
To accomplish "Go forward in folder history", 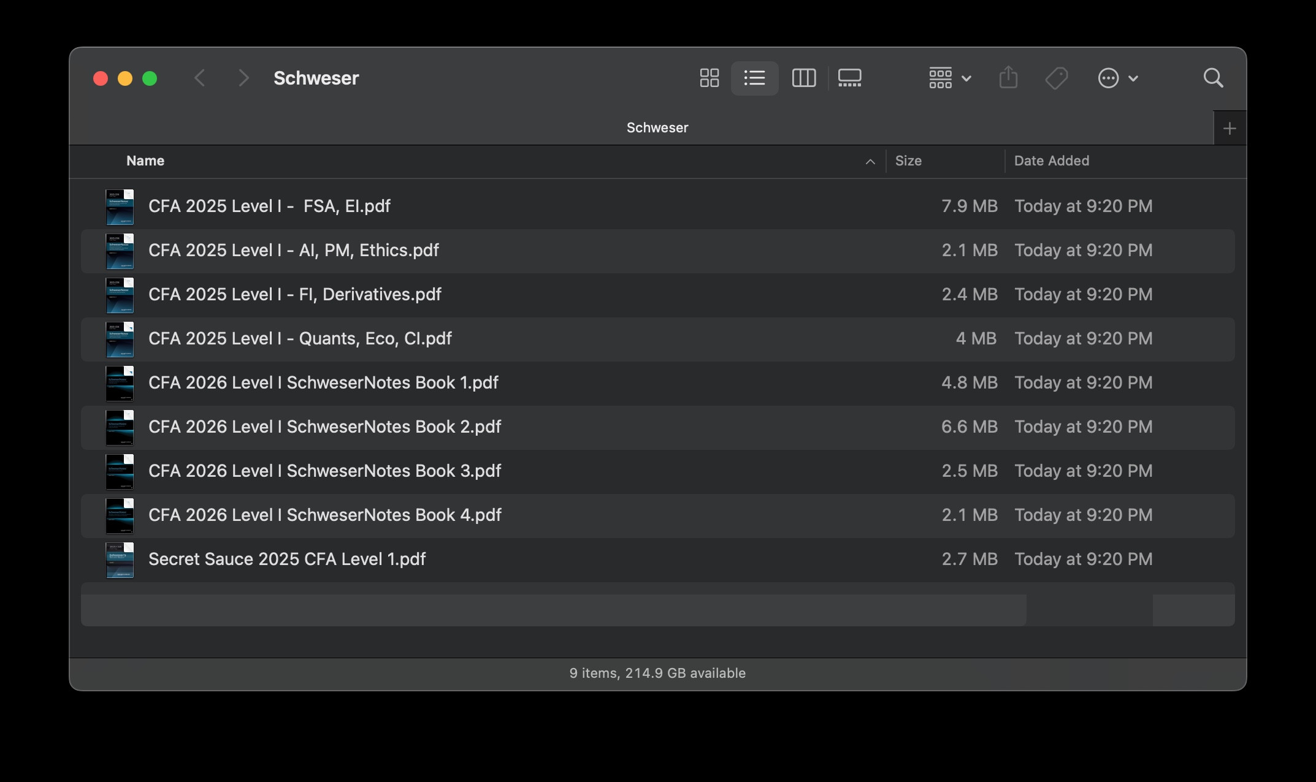I will click(x=243, y=78).
